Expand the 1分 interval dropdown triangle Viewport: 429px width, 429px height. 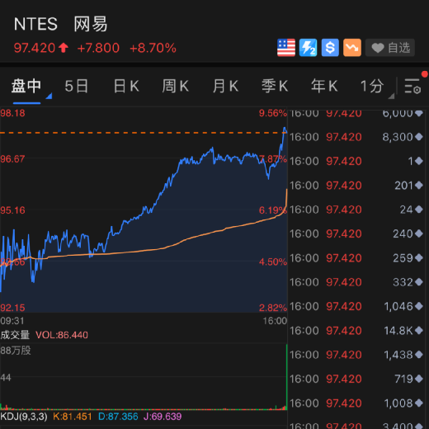click(391, 96)
